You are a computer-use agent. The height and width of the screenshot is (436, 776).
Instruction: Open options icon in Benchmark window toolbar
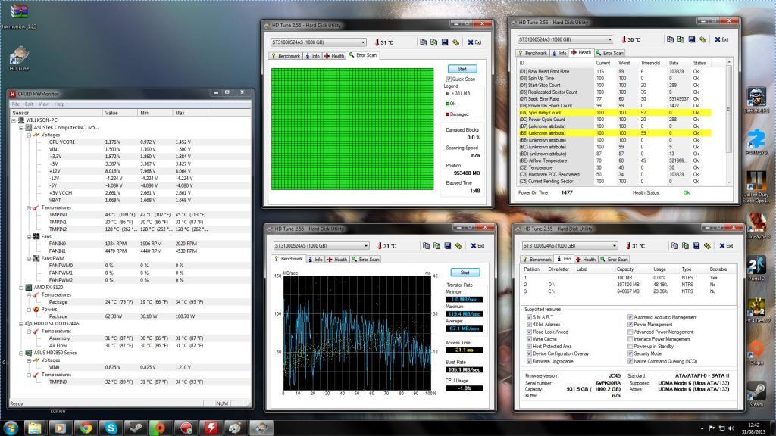pos(458,246)
